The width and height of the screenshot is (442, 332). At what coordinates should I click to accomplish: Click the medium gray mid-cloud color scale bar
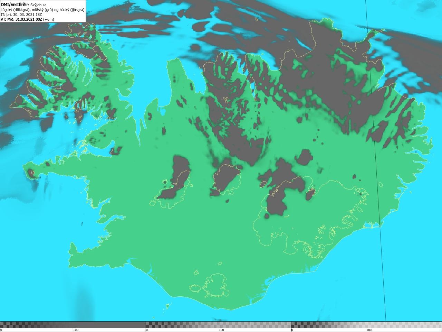click(x=218, y=324)
